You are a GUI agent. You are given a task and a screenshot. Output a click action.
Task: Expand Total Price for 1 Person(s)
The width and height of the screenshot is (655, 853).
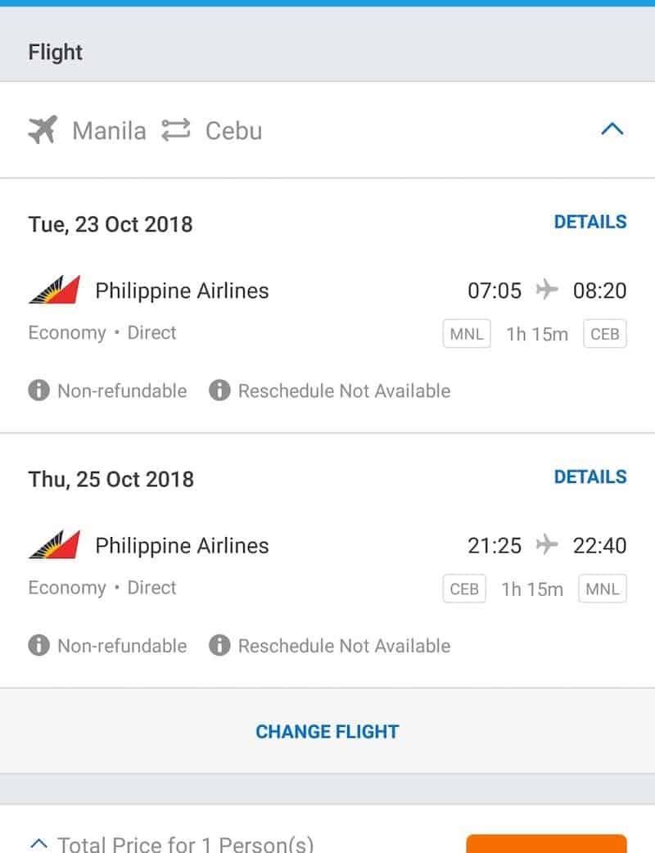point(38,842)
